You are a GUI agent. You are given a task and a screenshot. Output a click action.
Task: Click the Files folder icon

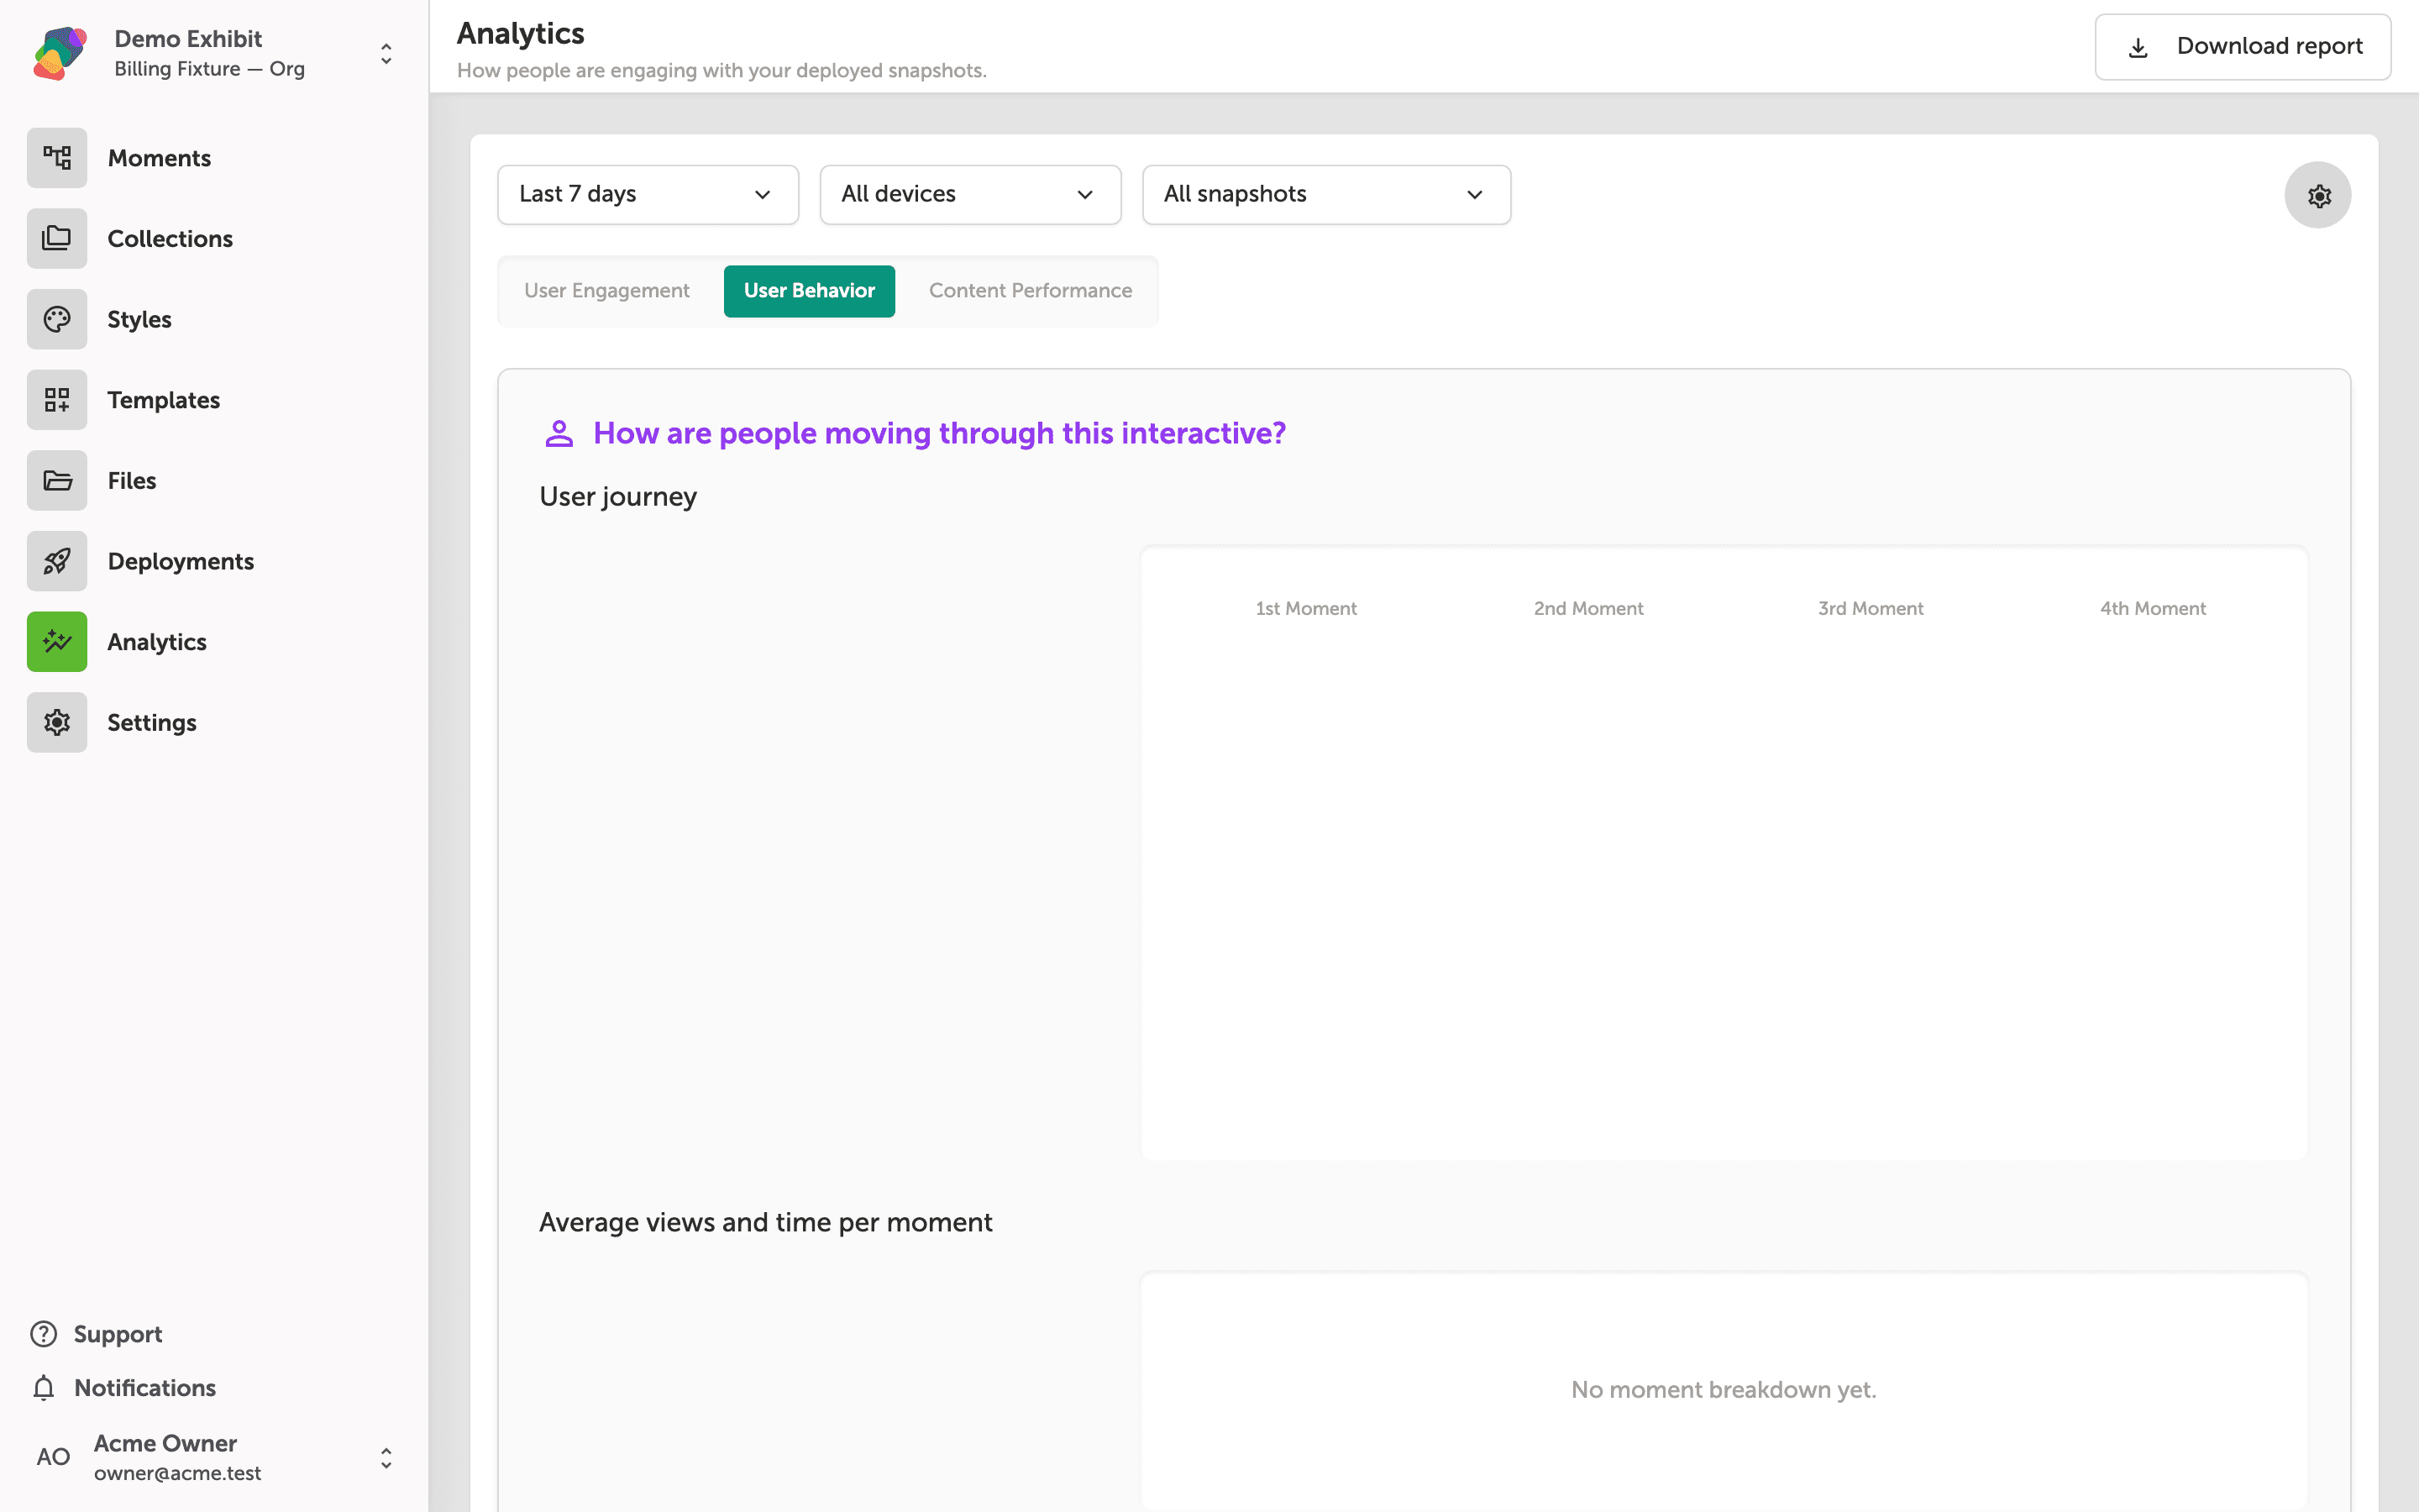(x=57, y=481)
